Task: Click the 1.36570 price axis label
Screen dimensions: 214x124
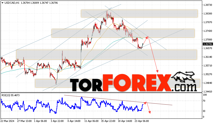Action: point(208,48)
